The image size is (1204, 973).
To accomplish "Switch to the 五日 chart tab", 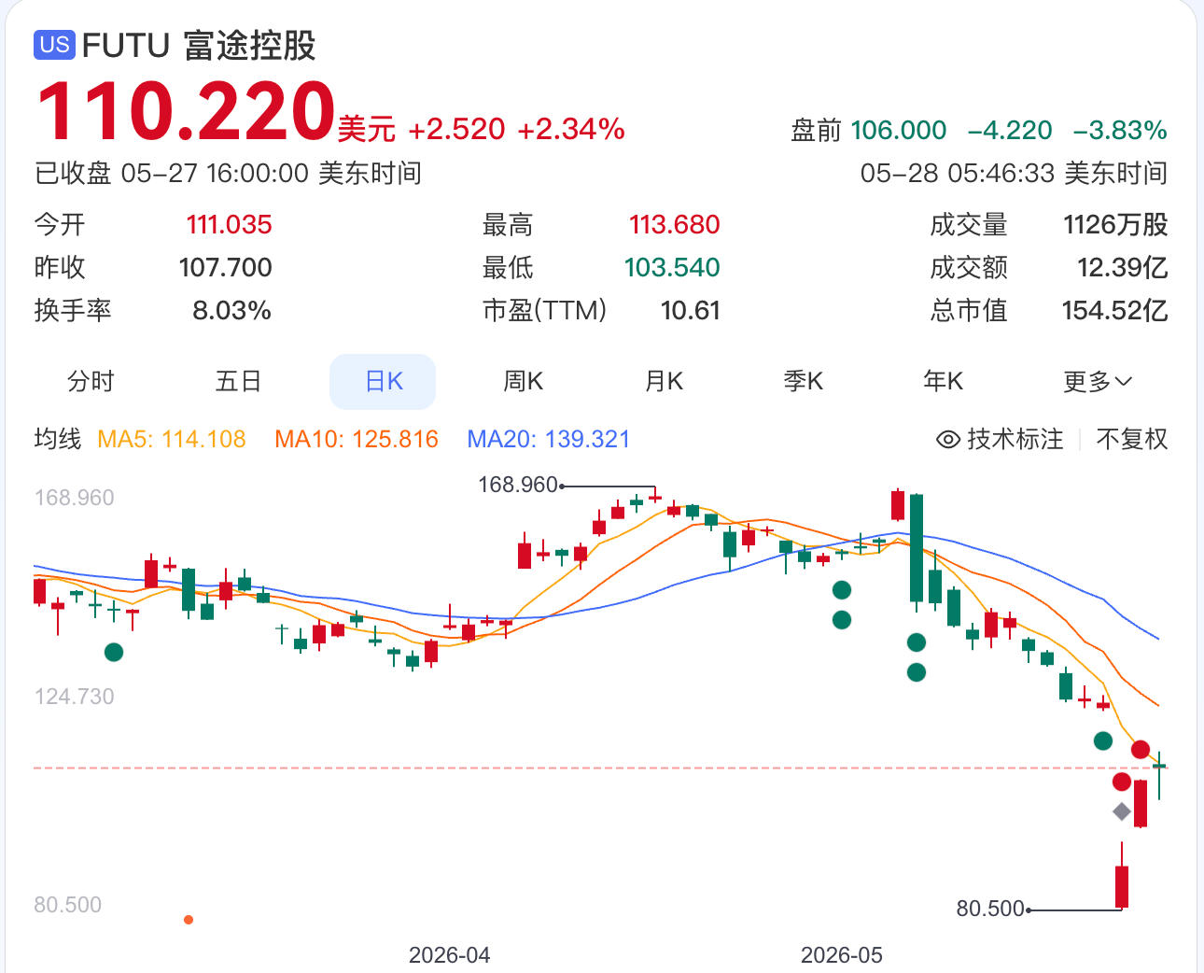I will tap(238, 381).
